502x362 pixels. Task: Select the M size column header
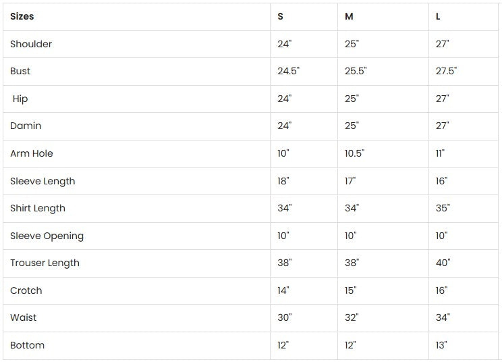click(349, 16)
